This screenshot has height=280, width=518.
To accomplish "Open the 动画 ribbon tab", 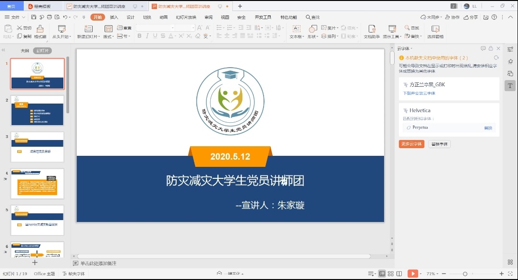I will tap(164, 17).
